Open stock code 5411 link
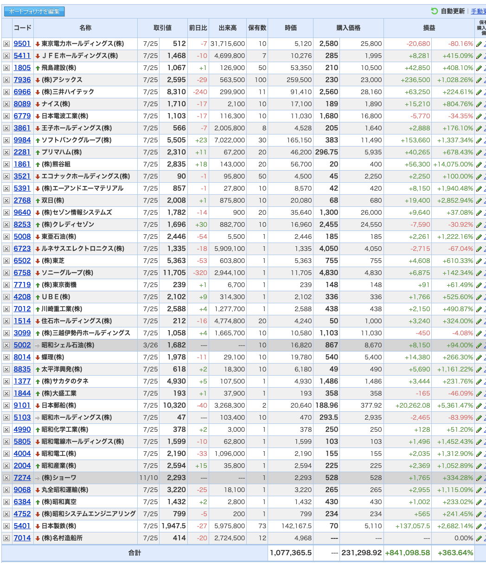 point(22,56)
